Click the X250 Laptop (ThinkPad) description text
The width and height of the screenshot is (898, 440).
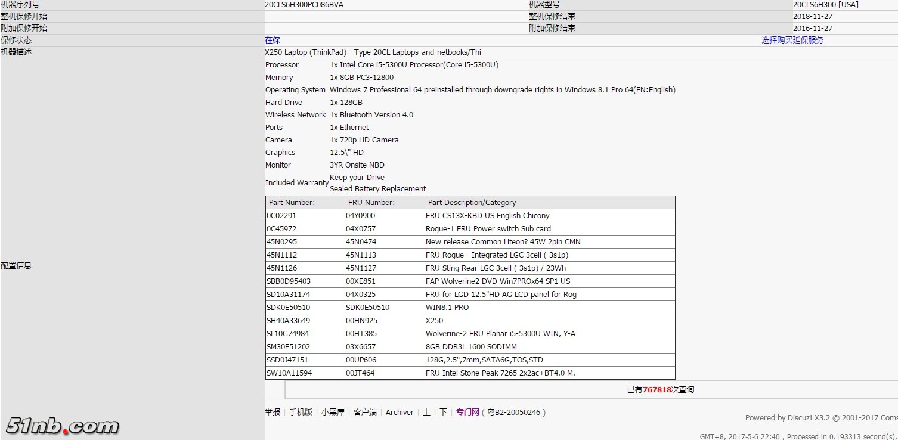(x=373, y=52)
